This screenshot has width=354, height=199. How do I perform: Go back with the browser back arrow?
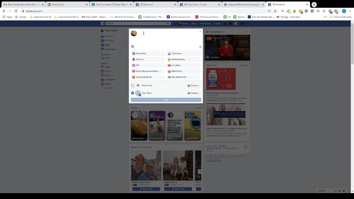(4, 11)
